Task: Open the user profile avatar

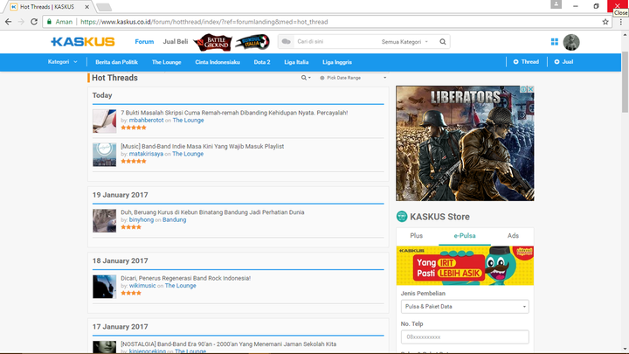Action: (x=571, y=42)
